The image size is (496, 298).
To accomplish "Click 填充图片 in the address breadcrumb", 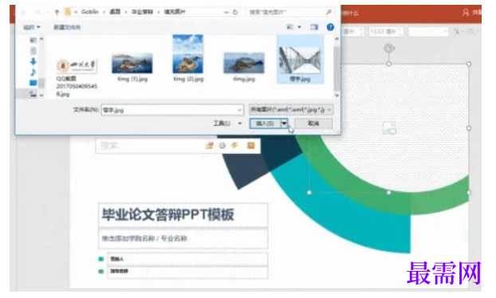I will [x=175, y=12].
